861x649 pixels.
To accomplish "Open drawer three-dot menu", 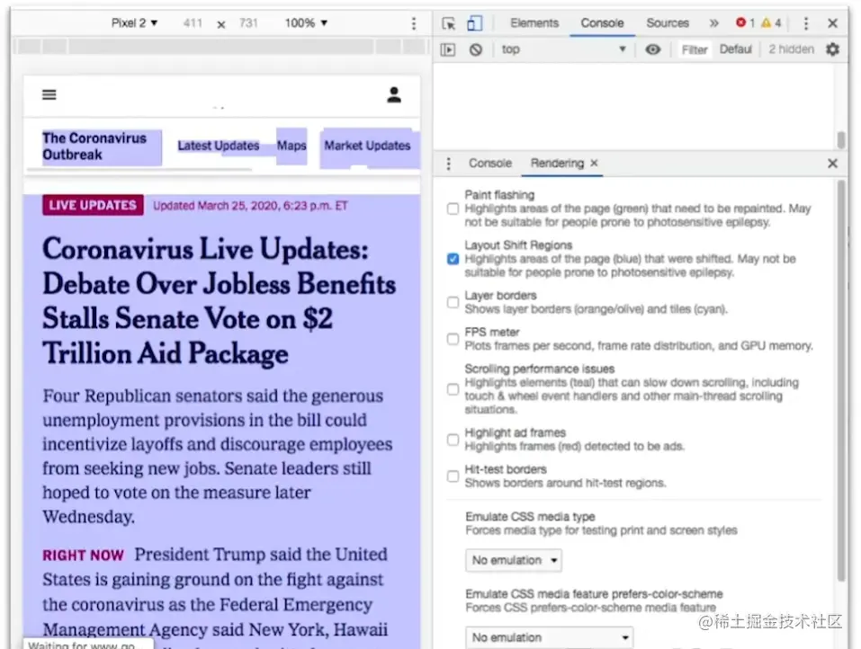I will [449, 164].
